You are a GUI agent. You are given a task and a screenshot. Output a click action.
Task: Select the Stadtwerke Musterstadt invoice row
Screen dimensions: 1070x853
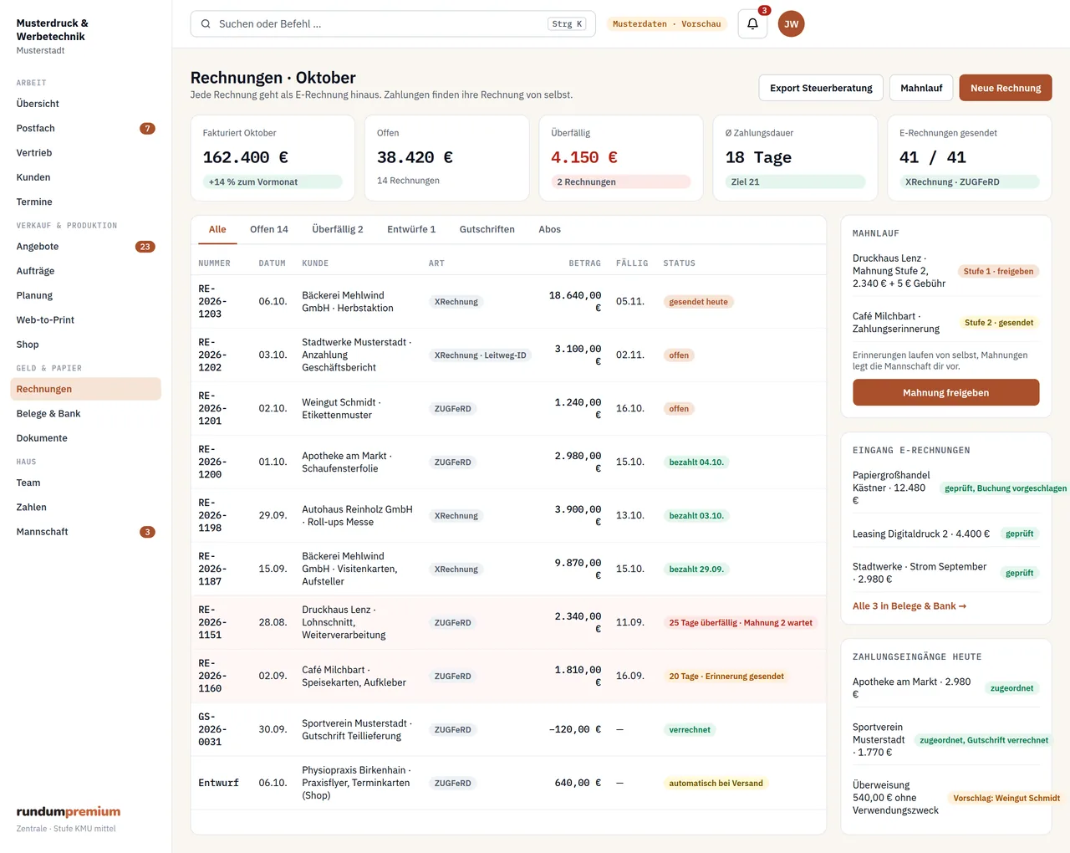508,355
